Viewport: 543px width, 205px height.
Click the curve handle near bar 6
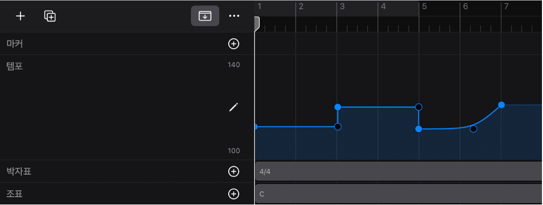click(x=473, y=129)
